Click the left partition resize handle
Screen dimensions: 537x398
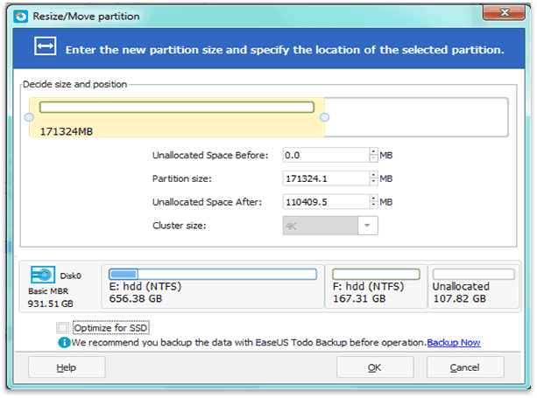29,117
